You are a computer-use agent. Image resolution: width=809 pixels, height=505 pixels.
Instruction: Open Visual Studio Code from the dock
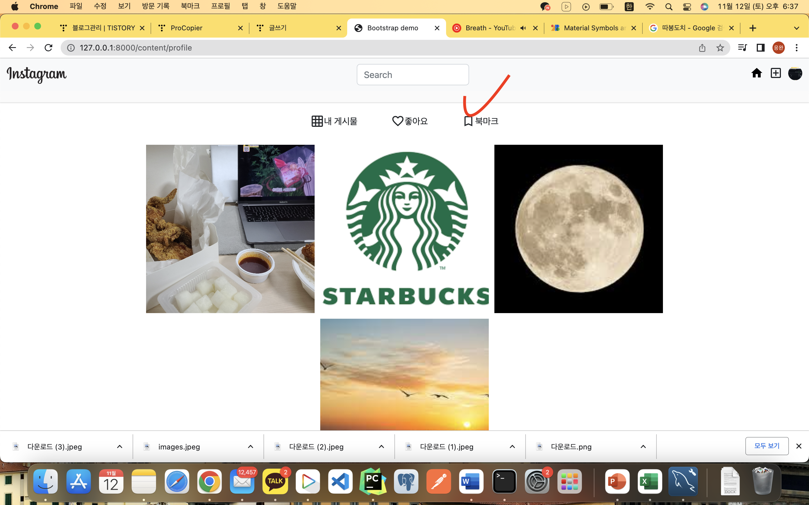(x=340, y=481)
